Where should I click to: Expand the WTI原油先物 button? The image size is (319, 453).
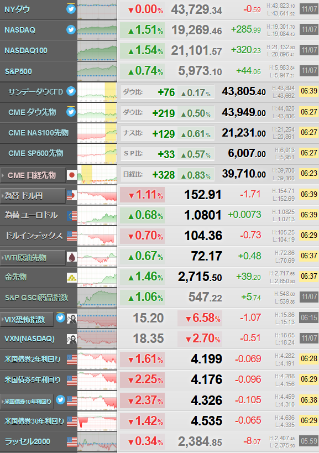33,258
